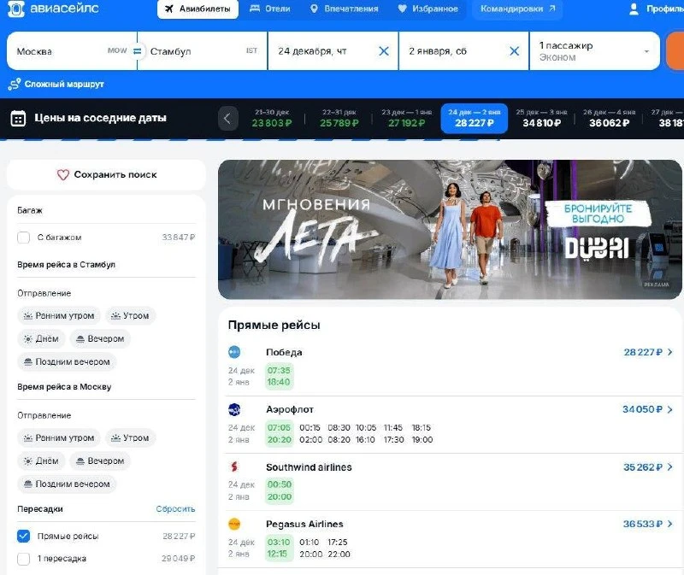Expand the 1 пассажир Эконом dropdown
The height and width of the screenshot is (575, 684).
click(x=594, y=51)
